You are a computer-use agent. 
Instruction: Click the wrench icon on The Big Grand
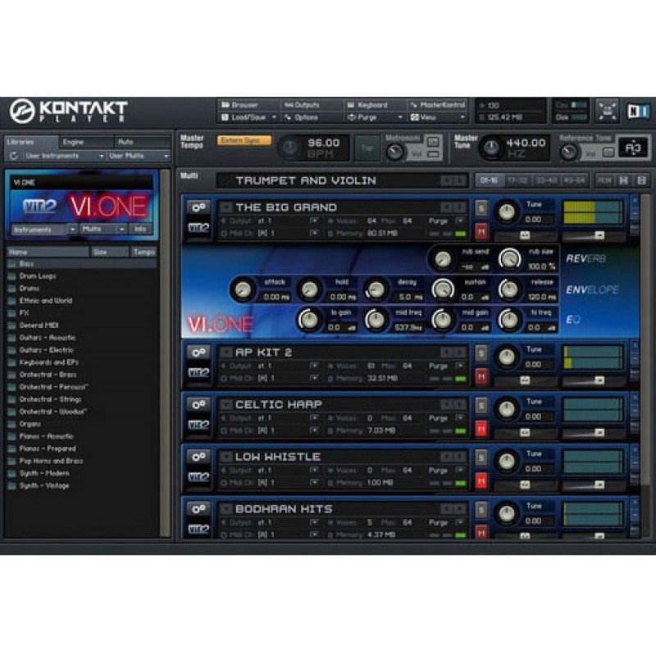(198, 208)
